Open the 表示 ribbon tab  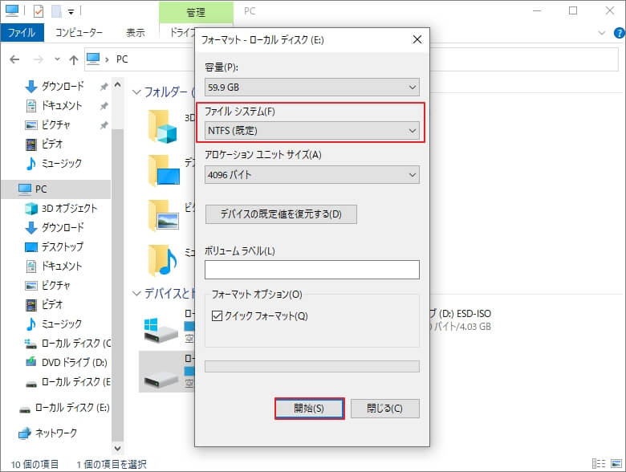(x=136, y=32)
